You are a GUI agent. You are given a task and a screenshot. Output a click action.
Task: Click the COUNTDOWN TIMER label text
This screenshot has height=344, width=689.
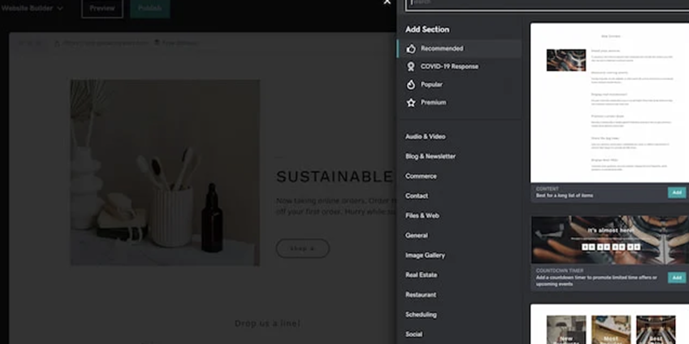click(x=559, y=271)
